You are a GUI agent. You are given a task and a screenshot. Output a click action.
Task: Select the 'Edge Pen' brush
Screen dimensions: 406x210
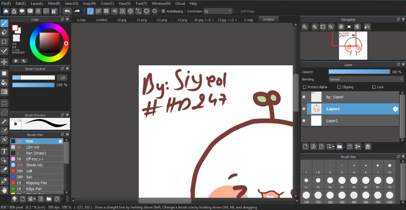(x=36, y=189)
